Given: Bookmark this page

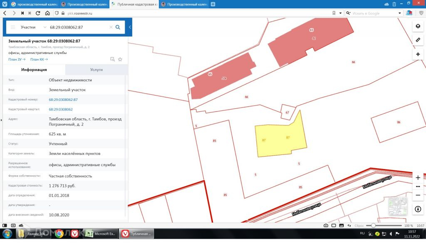Looking at the screenshot, I should pyautogui.click(x=334, y=13).
